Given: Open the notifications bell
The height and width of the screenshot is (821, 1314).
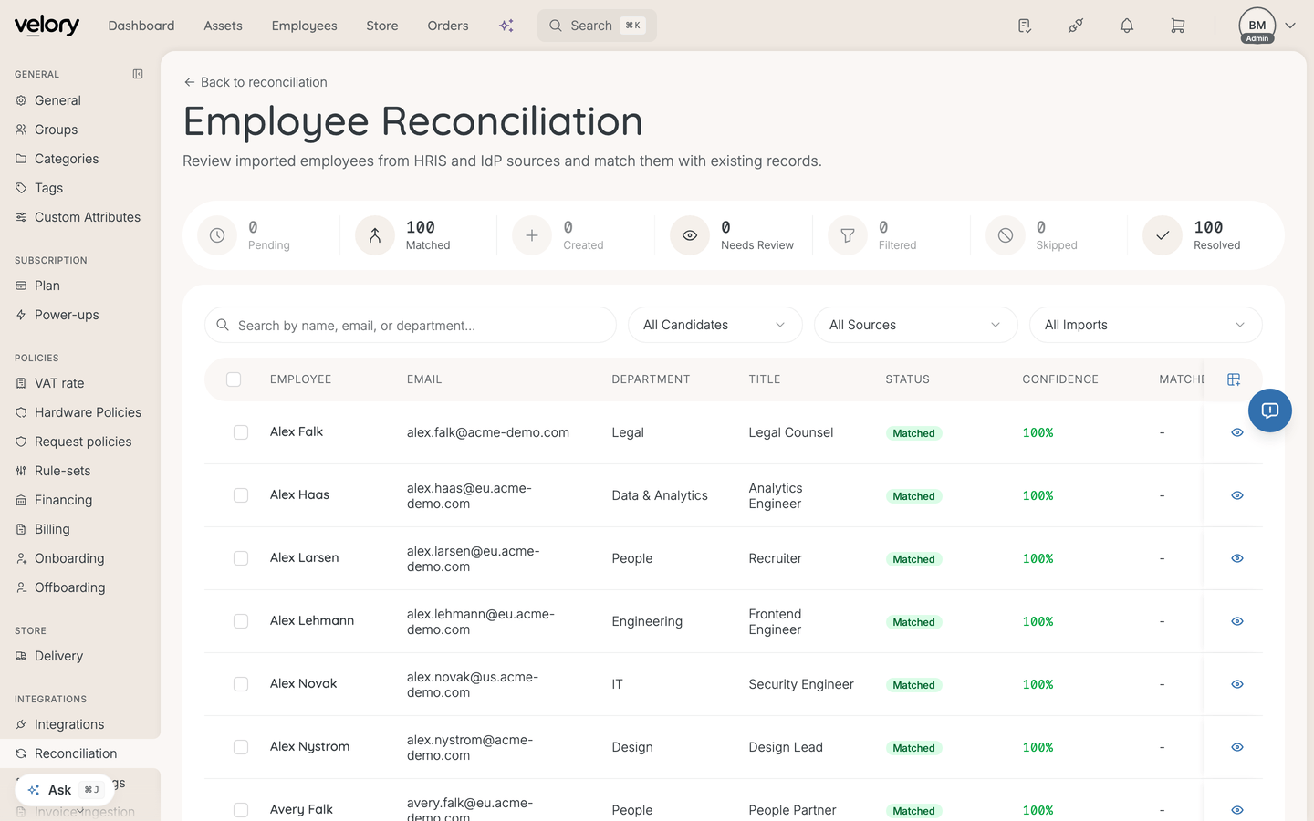Looking at the screenshot, I should click(1127, 26).
